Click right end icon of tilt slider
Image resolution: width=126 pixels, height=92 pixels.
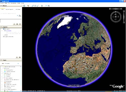point(121,9)
